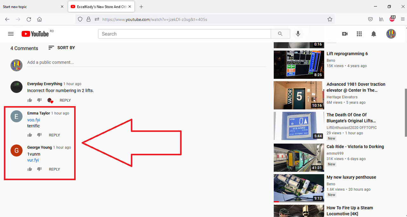Screen dimensions: 407x217
Task: Click the YouTube search field
Action: tap(184, 34)
